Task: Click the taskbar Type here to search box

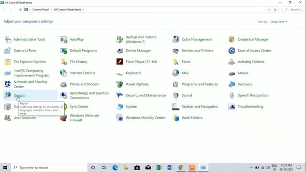Action: pyautogui.click(x=49, y=168)
